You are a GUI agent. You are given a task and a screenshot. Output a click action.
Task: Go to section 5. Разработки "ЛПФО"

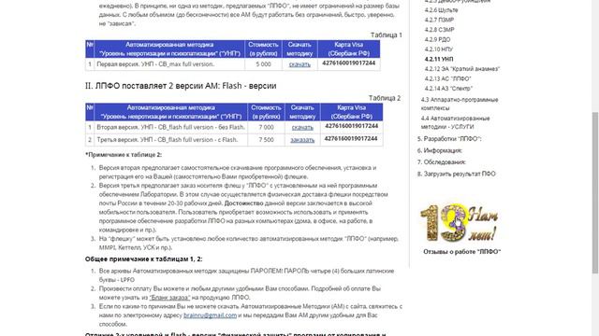tap(449, 139)
